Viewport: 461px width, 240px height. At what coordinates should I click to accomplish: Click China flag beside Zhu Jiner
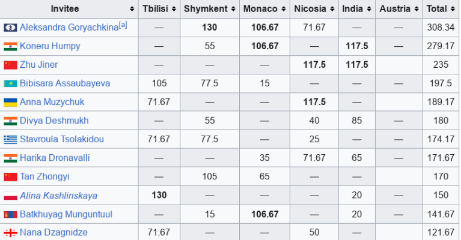coord(10,65)
